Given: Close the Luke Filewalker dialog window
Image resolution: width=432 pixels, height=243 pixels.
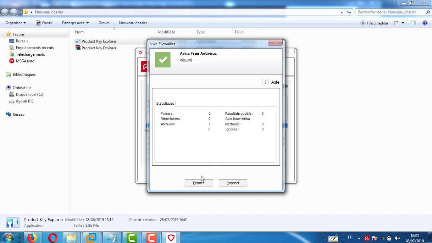Looking at the screenshot, I should pos(275,42).
